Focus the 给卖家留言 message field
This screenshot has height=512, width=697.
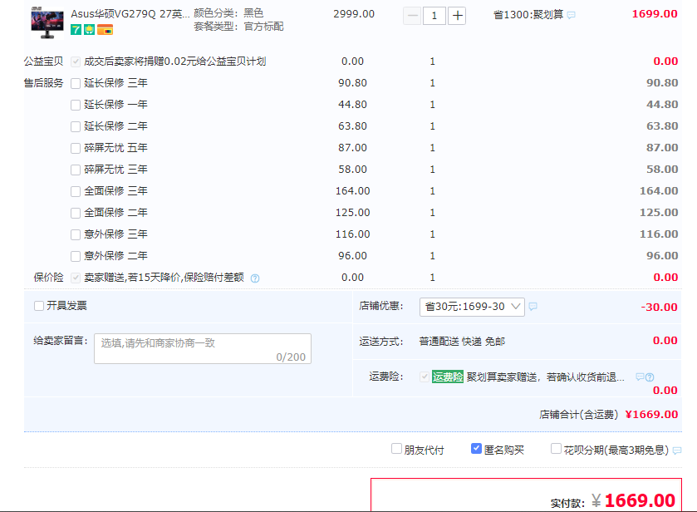click(x=203, y=349)
